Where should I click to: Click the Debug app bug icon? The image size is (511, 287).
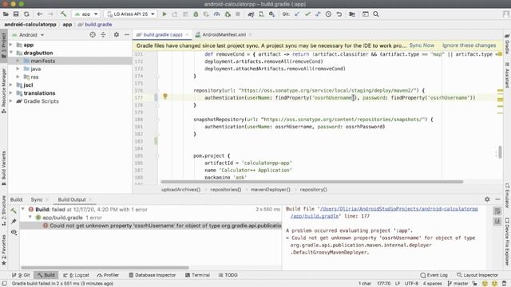tap(196, 14)
